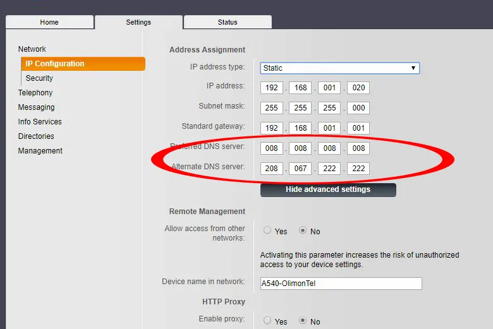Screen dimensions: 493x329
Task: Select No for remote network access
Action: 303,231
